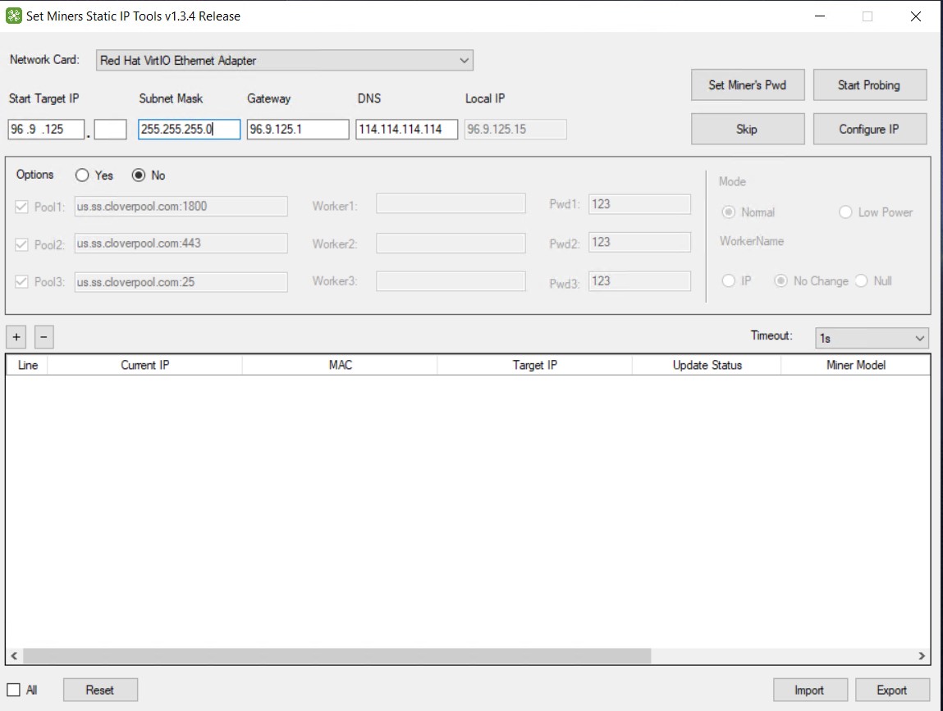Click the - button to remove a line
943x711 pixels.
click(x=43, y=336)
